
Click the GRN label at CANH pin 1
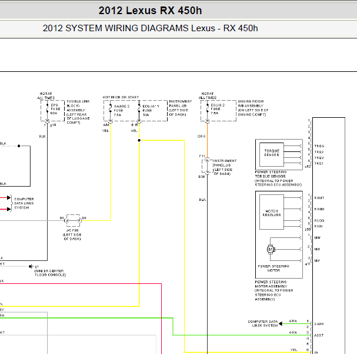pyautogui.click(x=293, y=321)
